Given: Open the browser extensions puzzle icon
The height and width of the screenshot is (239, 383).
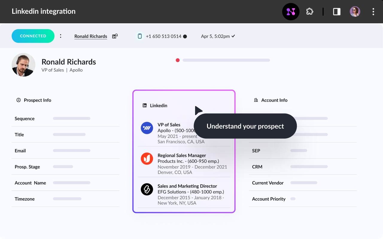Looking at the screenshot, I should click(x=310, y=12).
